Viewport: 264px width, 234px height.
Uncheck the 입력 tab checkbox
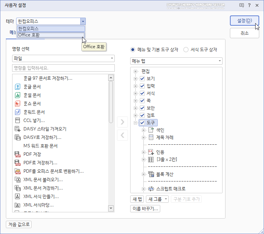(x=142, y=86)
